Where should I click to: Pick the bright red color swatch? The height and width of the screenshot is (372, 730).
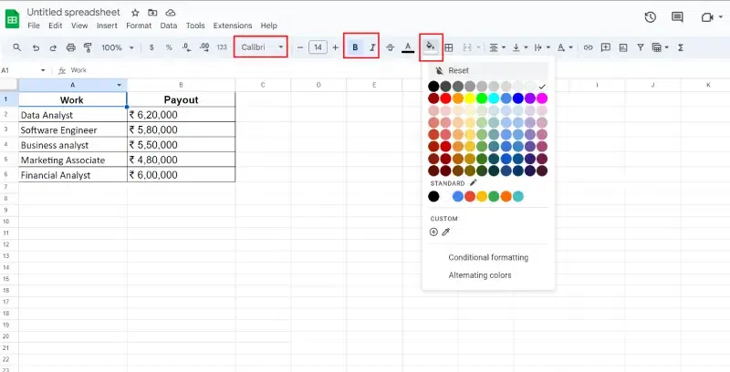point(445,98)
